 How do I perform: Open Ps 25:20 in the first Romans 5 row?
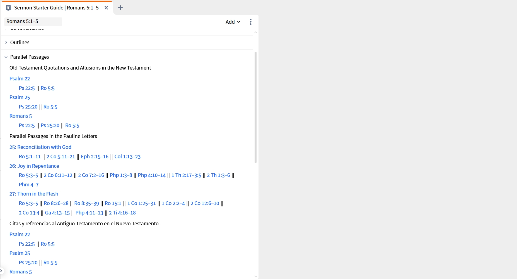50,125
